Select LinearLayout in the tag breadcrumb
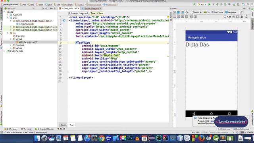This screenshot has width=254, height=143. tap(79, 13)
